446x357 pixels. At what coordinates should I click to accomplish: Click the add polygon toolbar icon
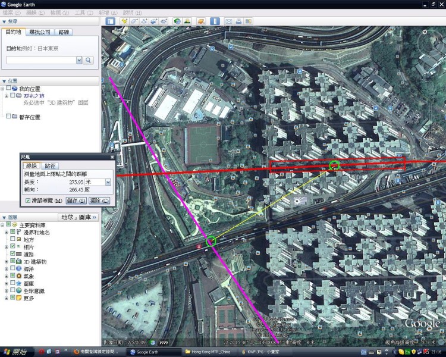coord(134,21)
